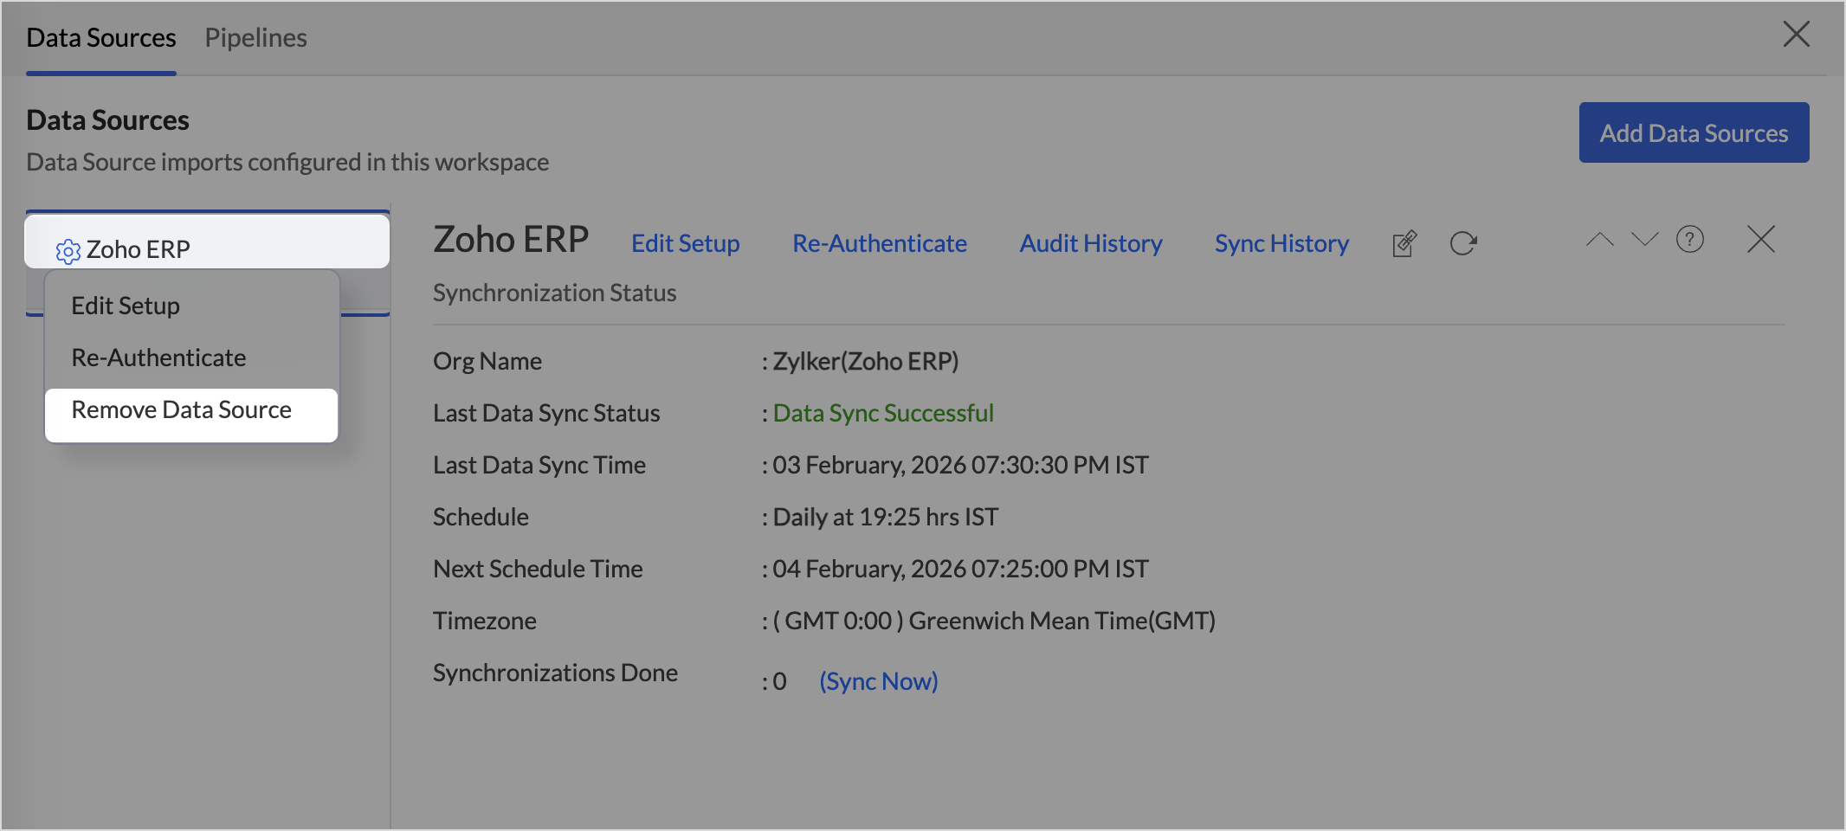Choose Remove Data Source from menu
The width and height of the screenshot is (1846, 831).
tap(182, 410)
